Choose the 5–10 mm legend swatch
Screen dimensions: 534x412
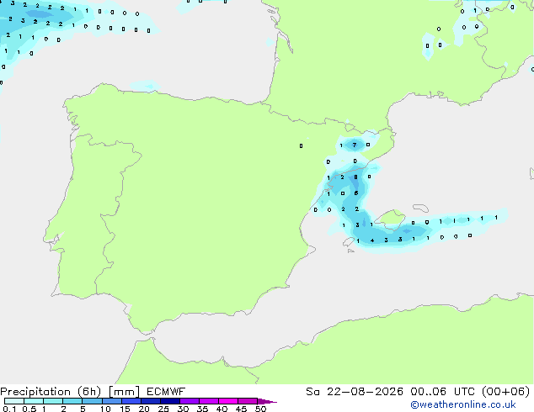tap(92, 401)
